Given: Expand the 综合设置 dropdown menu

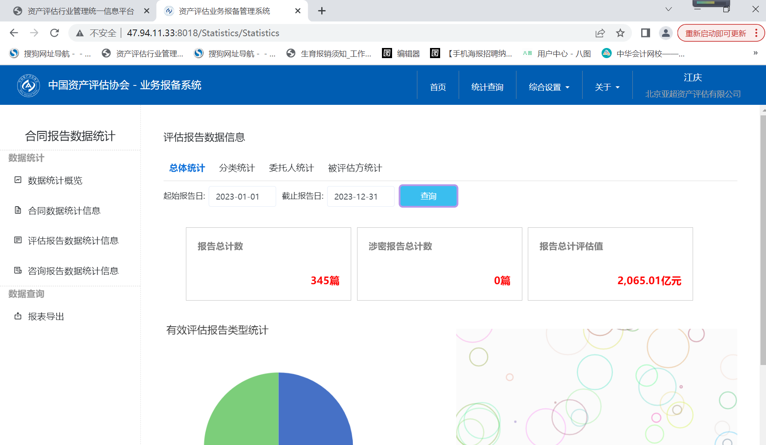Looking at the screenshot, I should (549, 87).
